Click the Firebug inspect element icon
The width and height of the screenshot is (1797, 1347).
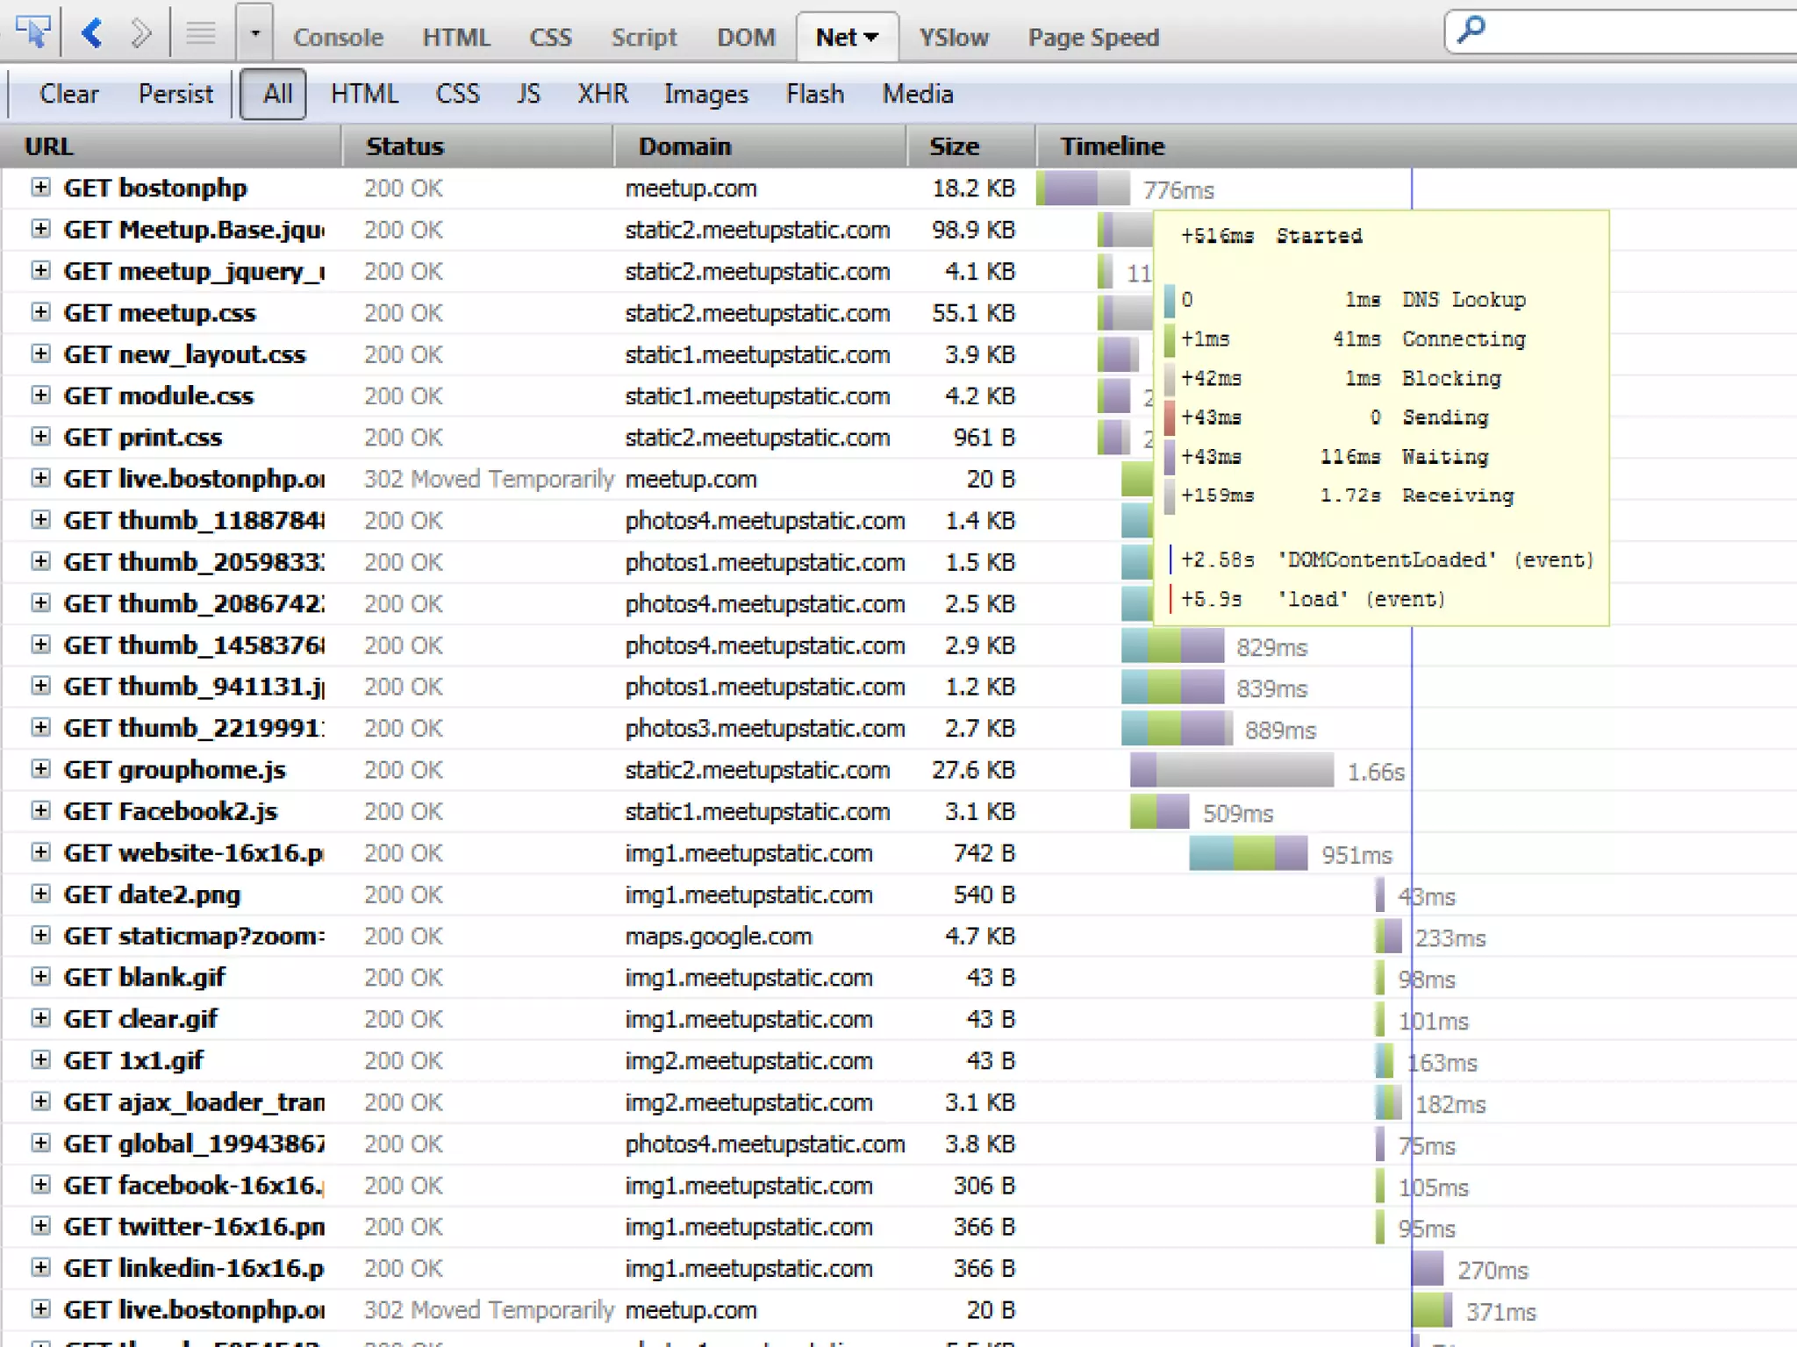(x=32, y=33)
